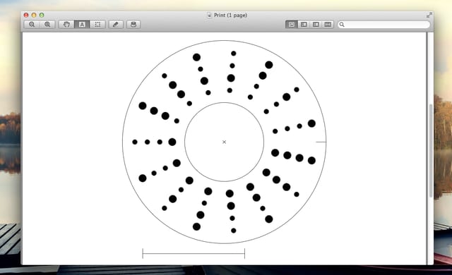Open the annotate pencil tool
Image resolution: width=452 pixels, height=275 pixels.
point(116,25)
